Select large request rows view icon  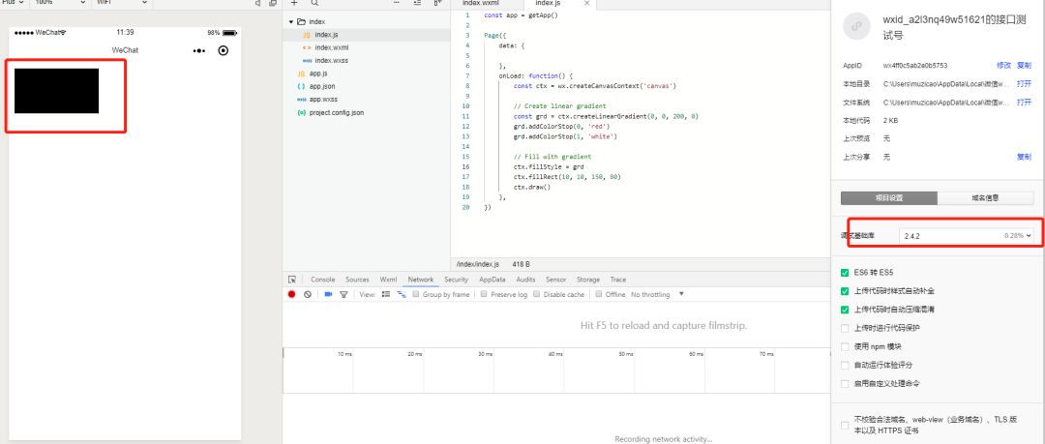[386, 294]
